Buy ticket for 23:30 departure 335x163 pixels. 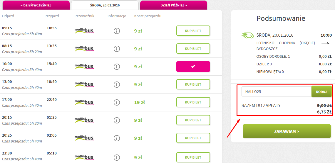click(x=193, y=157)
